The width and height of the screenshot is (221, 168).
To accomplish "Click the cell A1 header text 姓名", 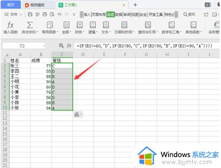I will 15,60.
